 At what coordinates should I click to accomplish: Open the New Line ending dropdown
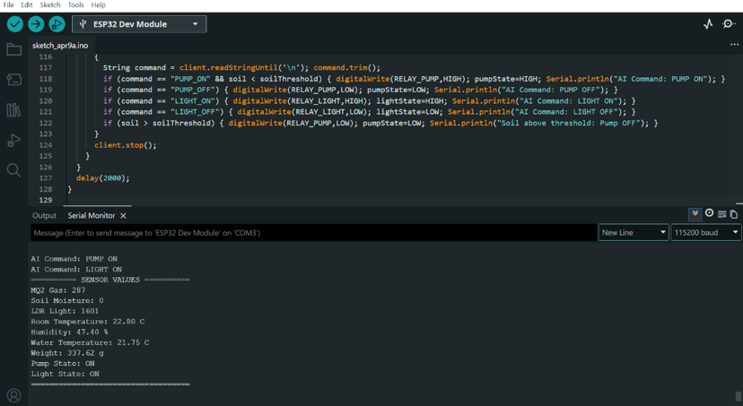coord(634,232)
